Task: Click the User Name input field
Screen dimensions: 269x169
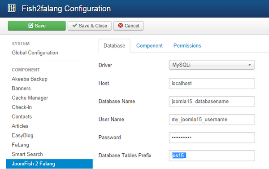Action: point(212,120)
